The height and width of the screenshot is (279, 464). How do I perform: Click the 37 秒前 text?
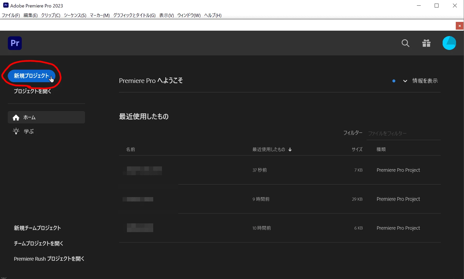[260, 170]
